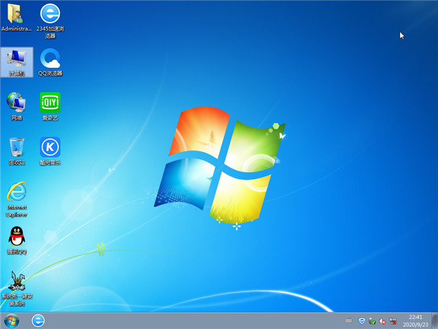The height and width of the screenshot is (329, 438).
Task: Click the pinned browser icon on taskbar
Action: [38, 321]
